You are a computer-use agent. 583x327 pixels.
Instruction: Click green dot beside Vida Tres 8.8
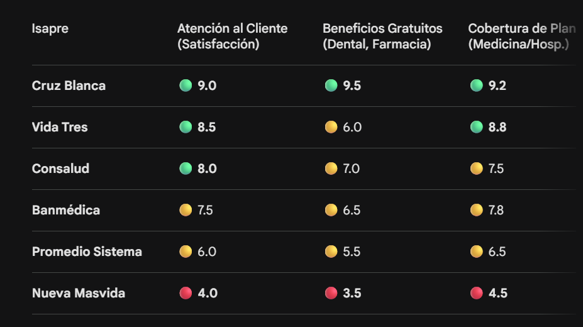[x=477, y=127]
